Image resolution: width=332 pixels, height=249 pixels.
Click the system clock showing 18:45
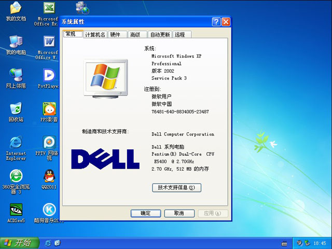[320, 243]
